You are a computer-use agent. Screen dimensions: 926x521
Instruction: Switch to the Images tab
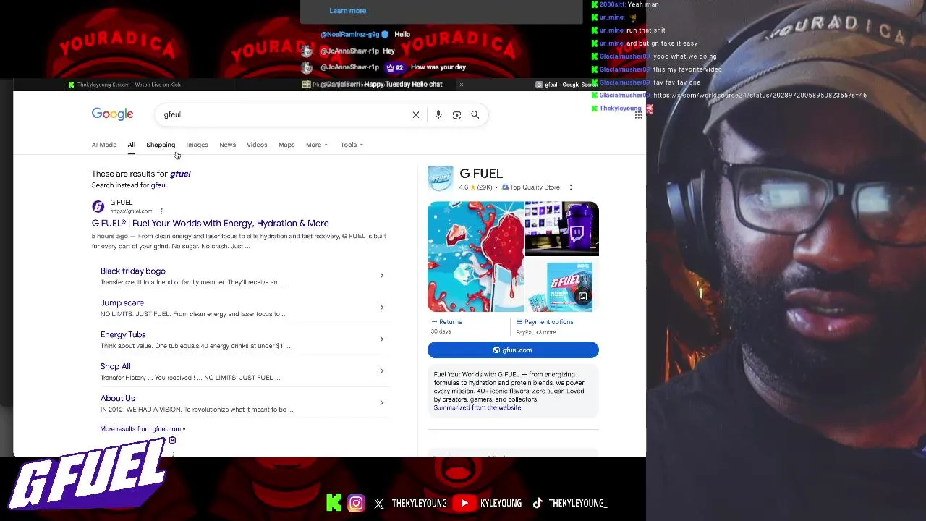(x=197, y=145)
